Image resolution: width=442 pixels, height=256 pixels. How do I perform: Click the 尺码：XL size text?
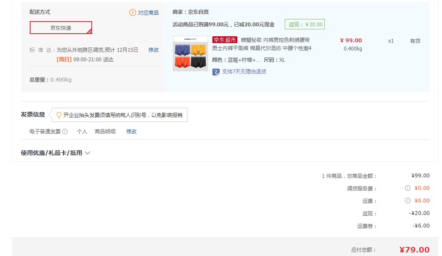point(274,60)
